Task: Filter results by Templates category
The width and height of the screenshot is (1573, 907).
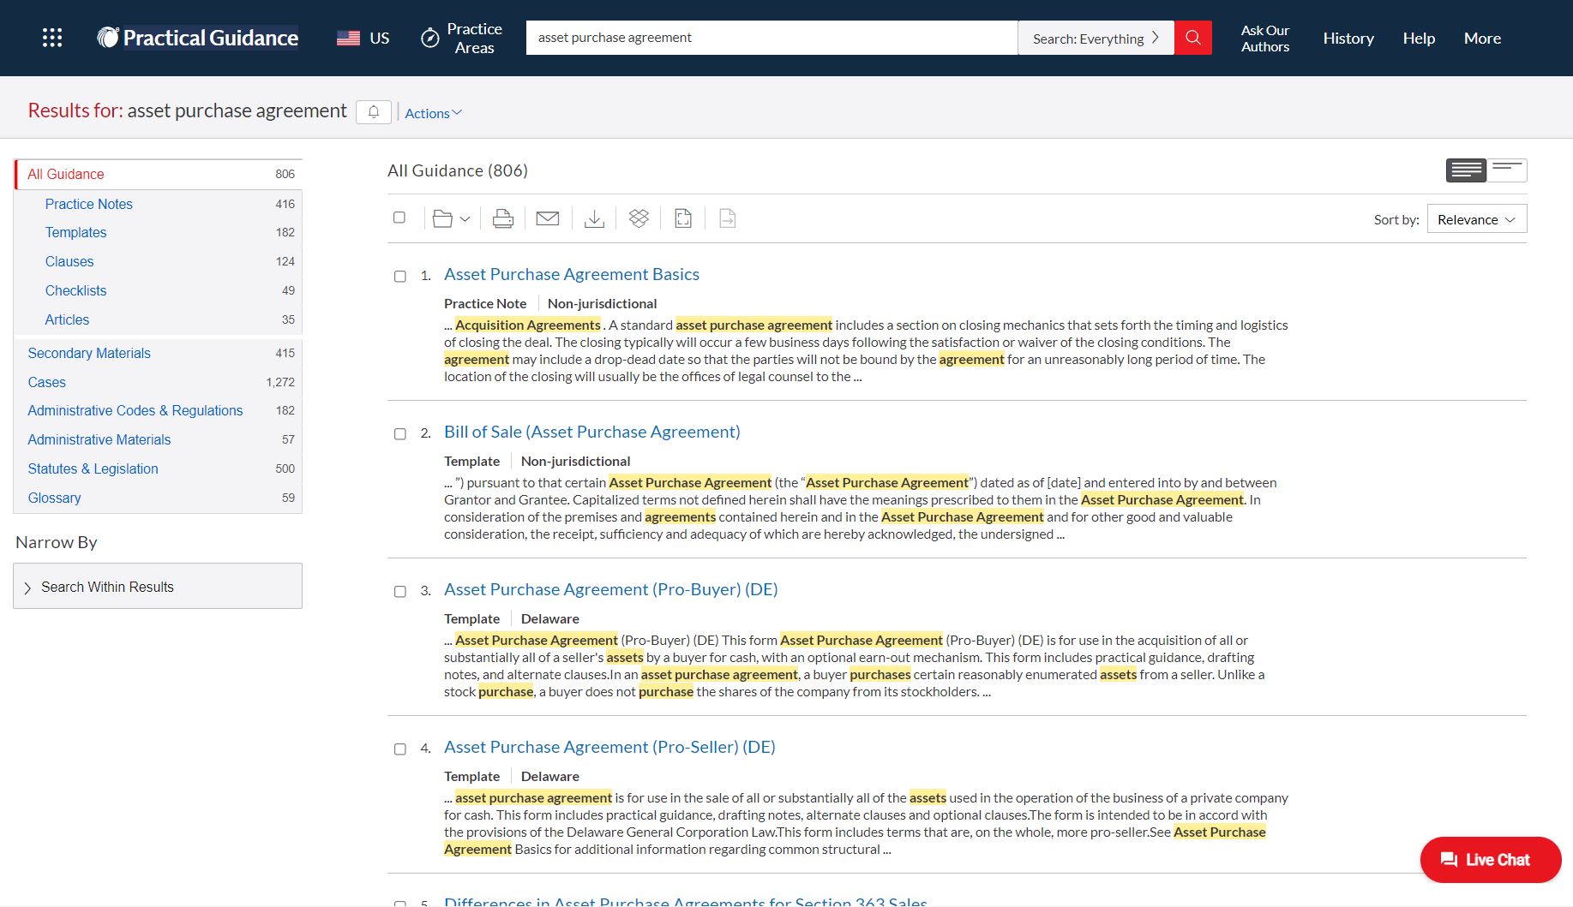Action: [x=75, y=232]
